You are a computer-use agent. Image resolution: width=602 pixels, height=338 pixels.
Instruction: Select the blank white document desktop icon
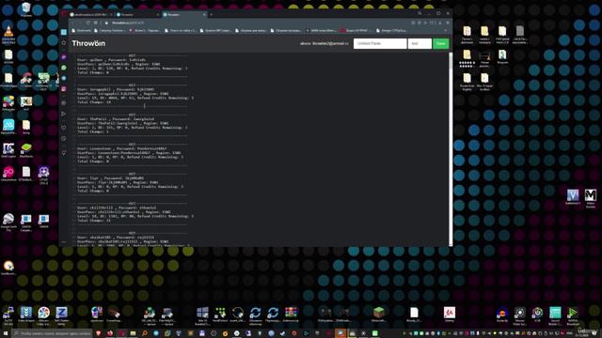414,314
